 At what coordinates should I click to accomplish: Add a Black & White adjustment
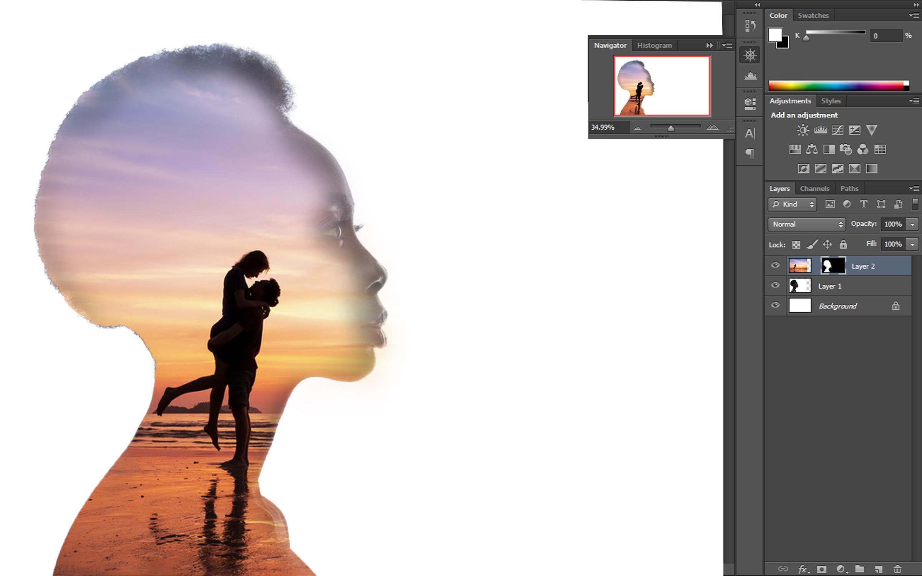[x=829, y=149]
